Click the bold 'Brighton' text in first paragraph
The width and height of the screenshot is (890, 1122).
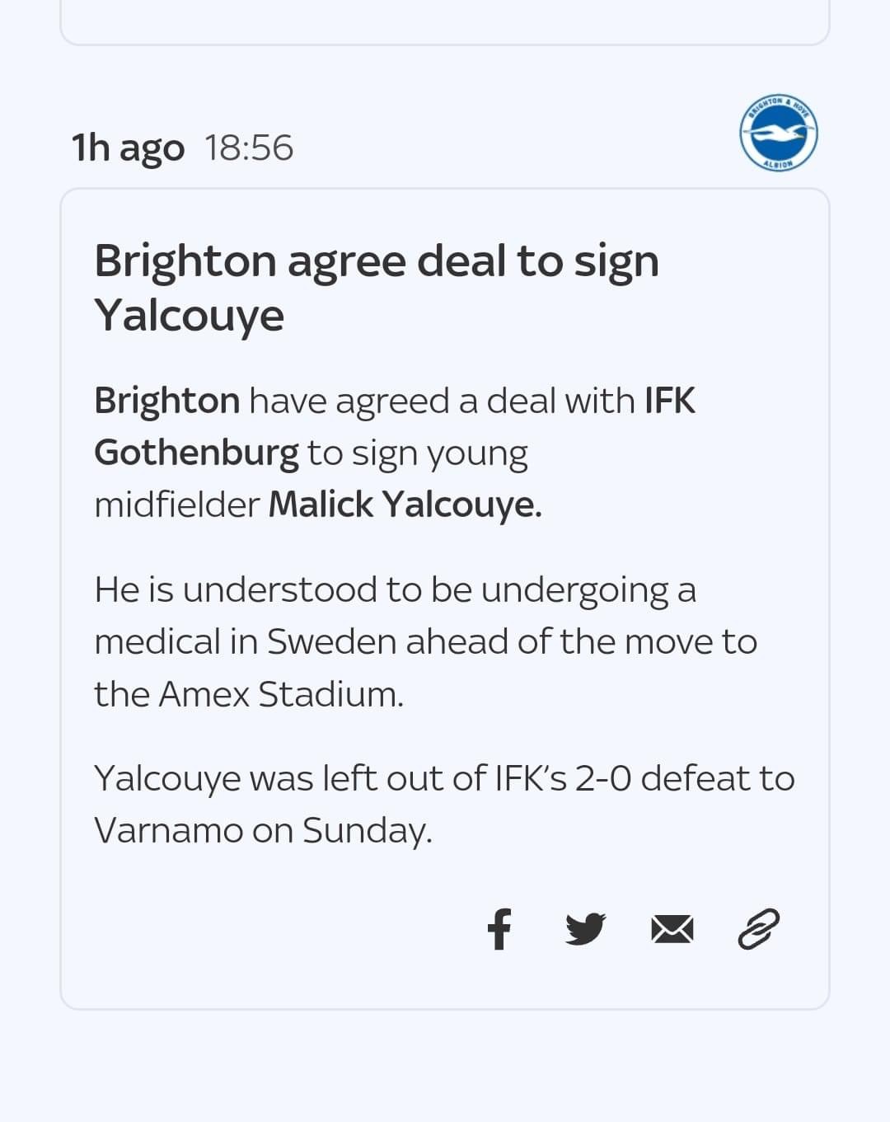[x=166, y=401]
